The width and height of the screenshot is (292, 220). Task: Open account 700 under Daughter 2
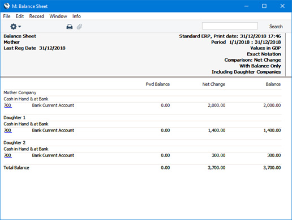[8, 155]
